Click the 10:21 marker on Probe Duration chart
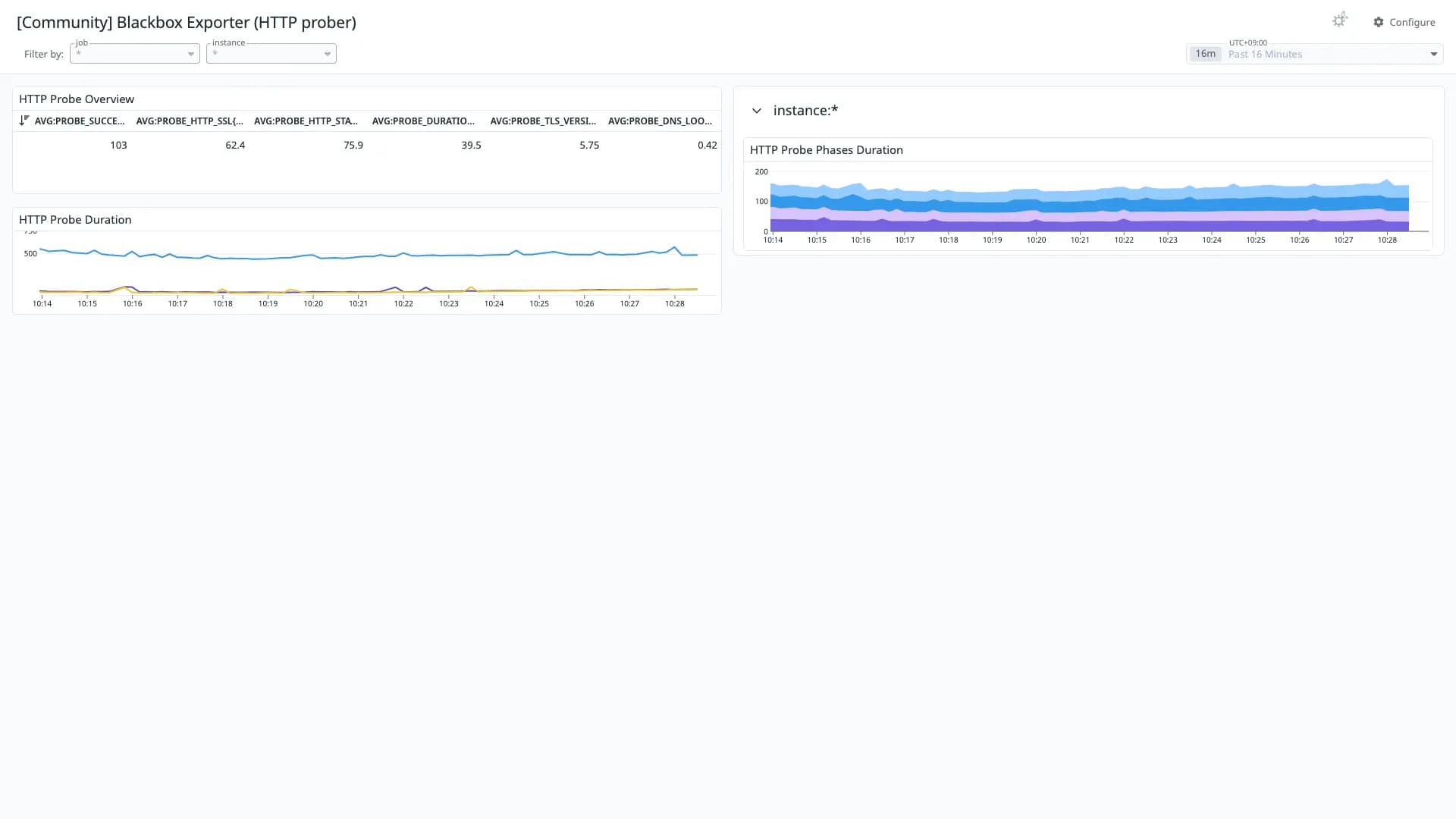1456x819 pixels. (358, 303)
